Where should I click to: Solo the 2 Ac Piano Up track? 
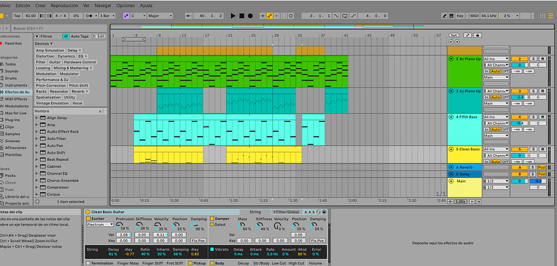[533, 59]
